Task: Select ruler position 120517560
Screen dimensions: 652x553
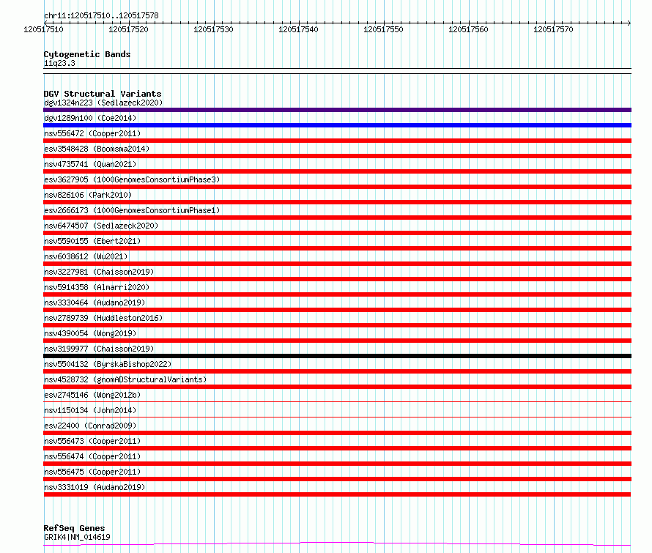Action: (468, 29)
